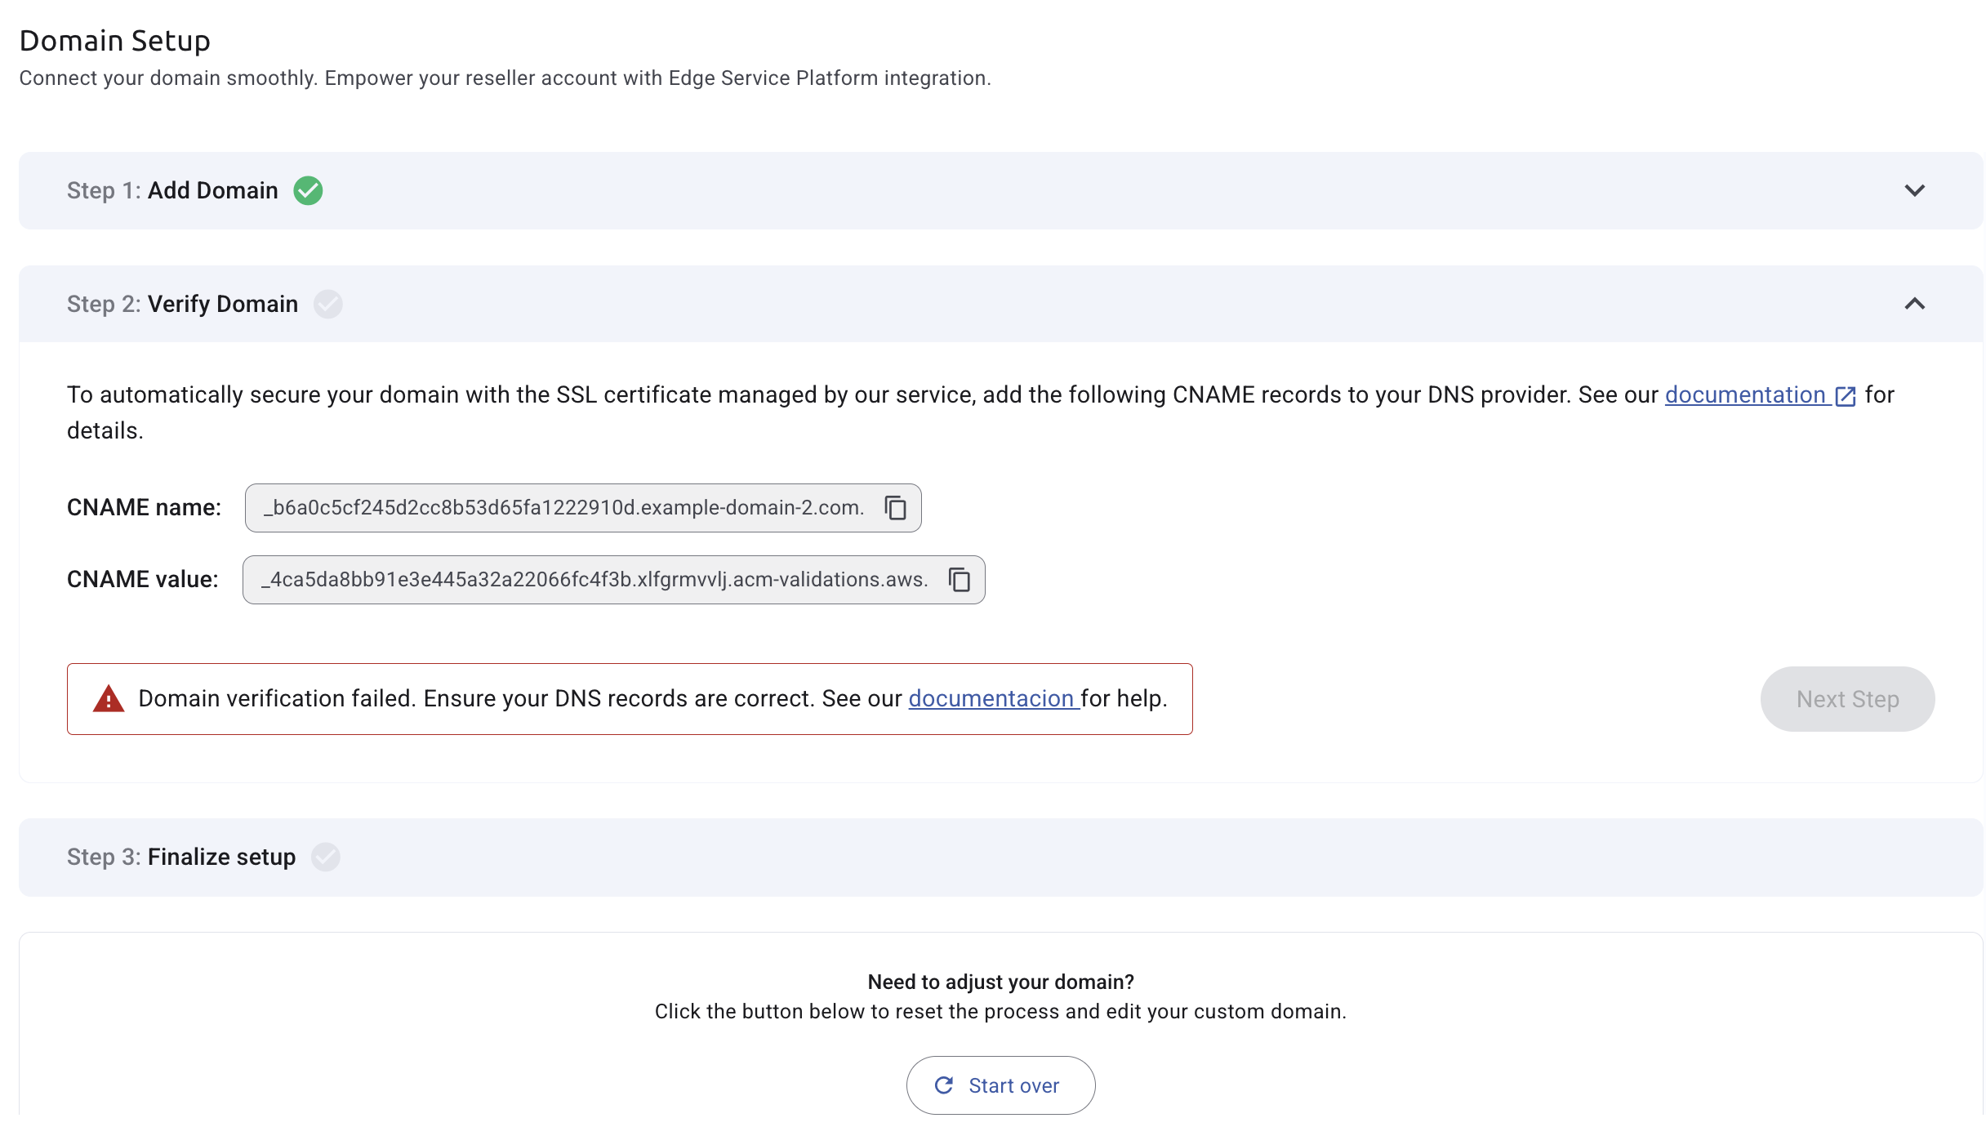
Task: Select the CNAME name field text
Action: click(563, 508)
